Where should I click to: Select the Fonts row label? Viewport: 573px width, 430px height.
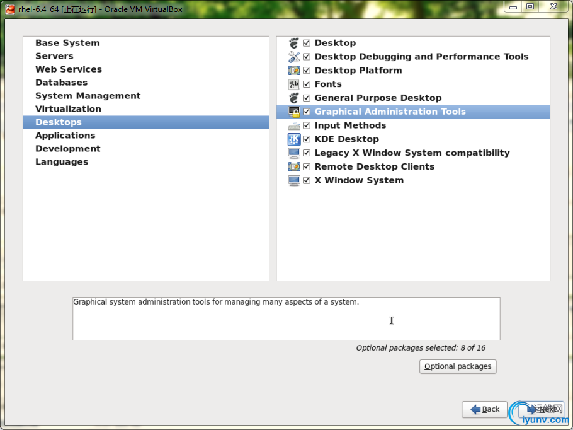click(x=328, y=84)
